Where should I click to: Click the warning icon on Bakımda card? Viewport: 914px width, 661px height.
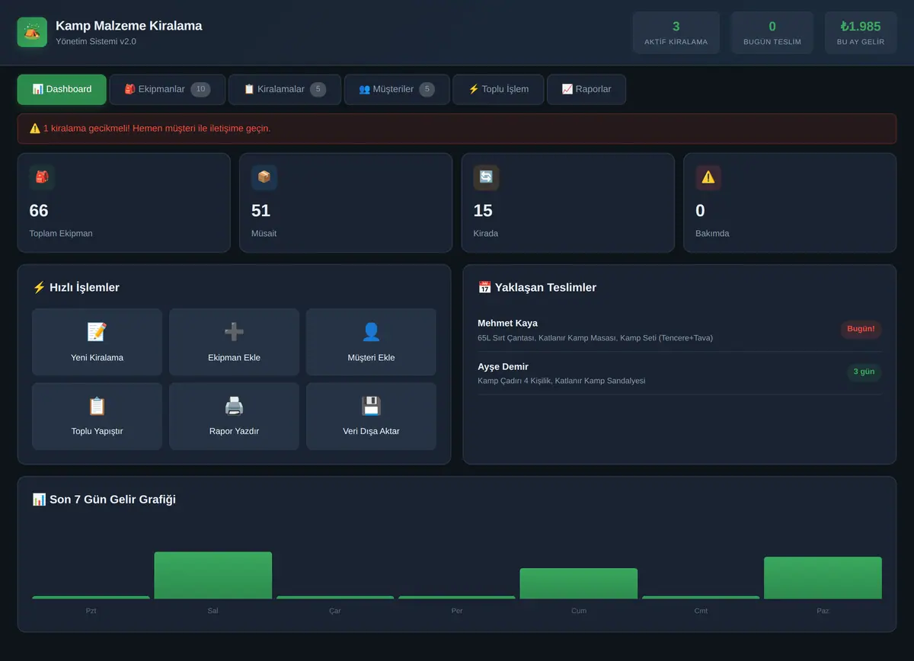click(x=708, y=177)
